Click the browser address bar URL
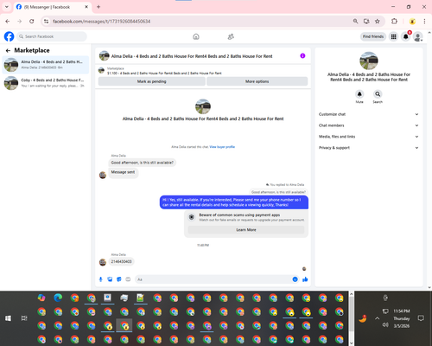The image size is (432, 346). [101, 22]
